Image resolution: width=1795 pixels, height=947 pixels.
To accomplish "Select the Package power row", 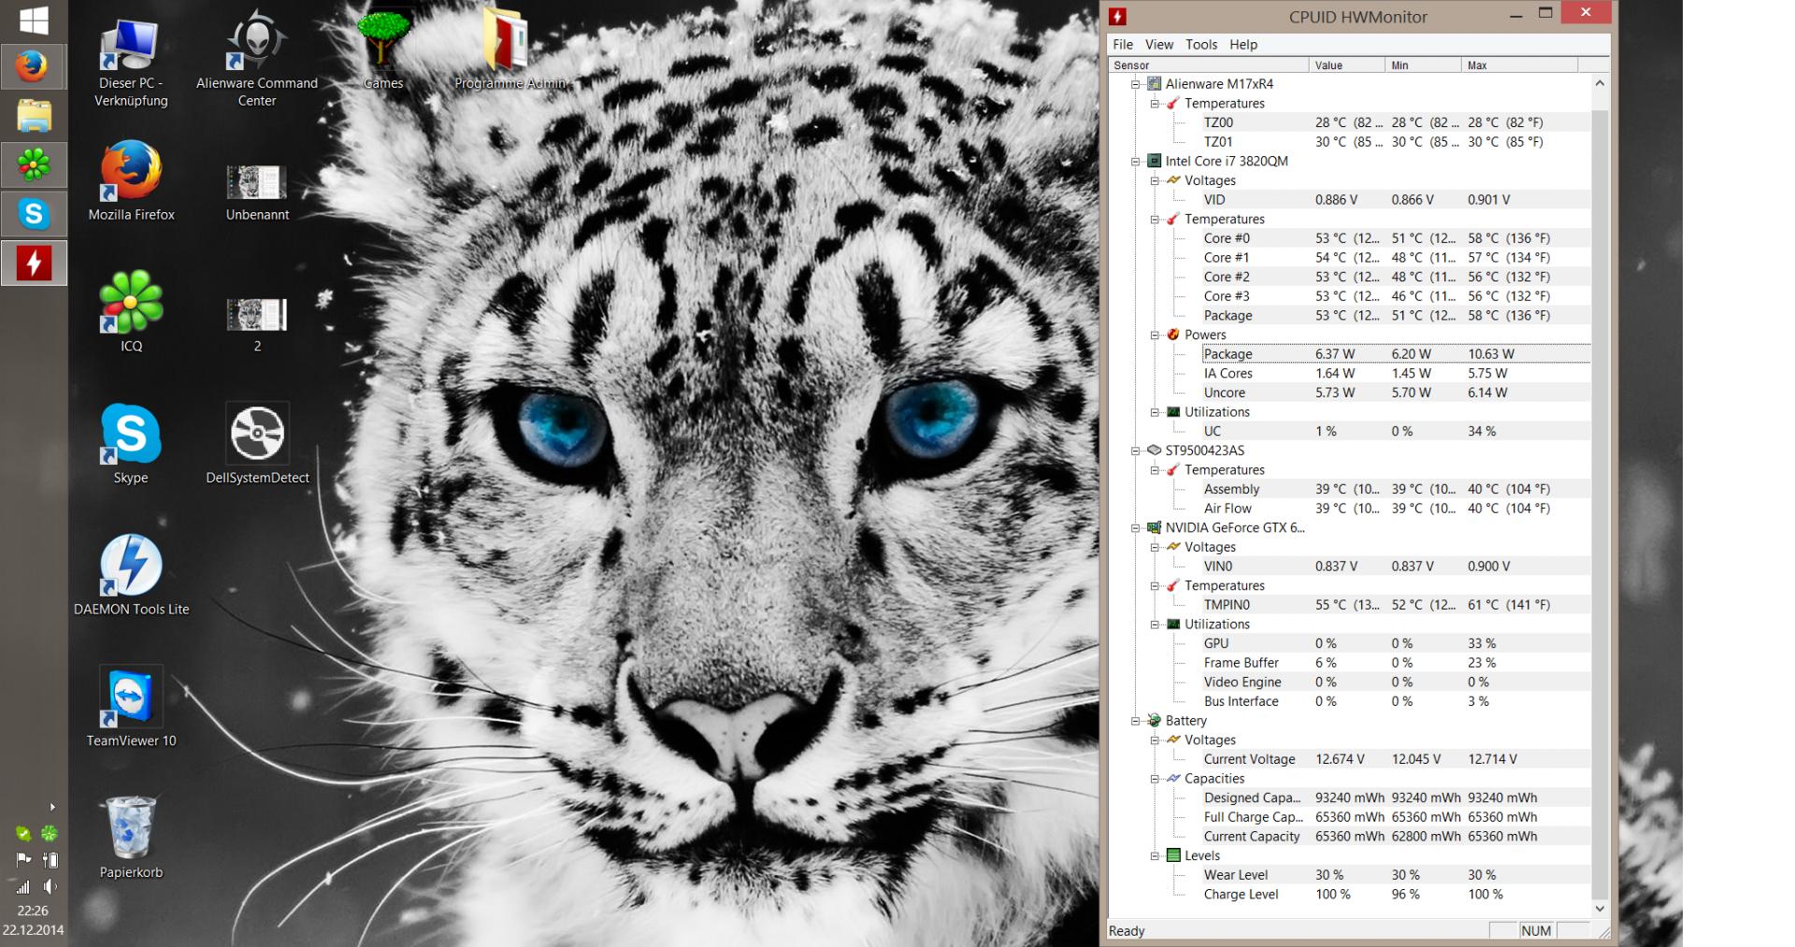I will (x=1228, y=354).
